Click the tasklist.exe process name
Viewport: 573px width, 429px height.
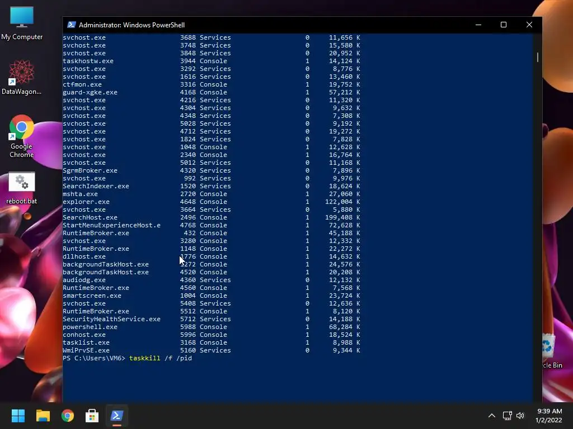click(x=86, y=342)
